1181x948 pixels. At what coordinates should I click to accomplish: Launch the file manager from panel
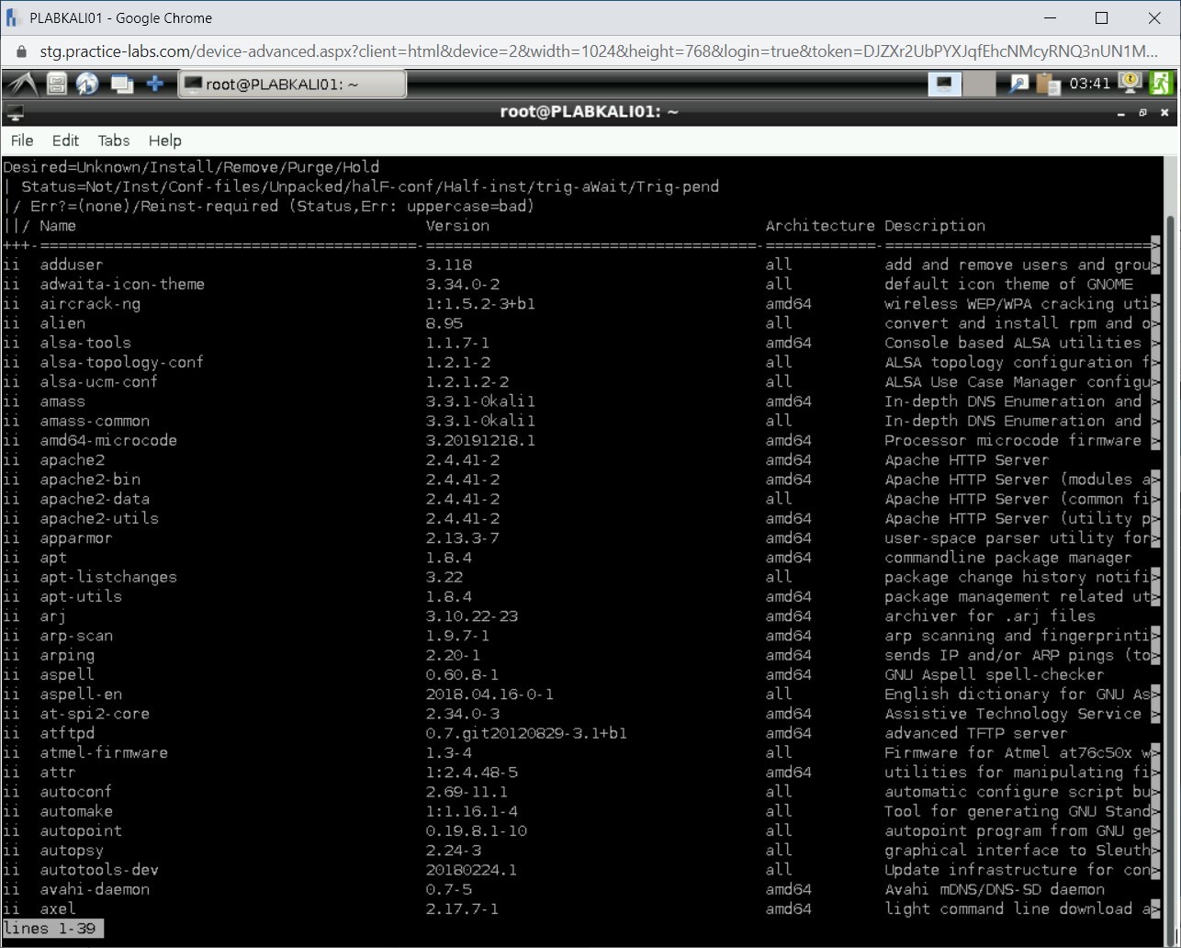(57, 85)
